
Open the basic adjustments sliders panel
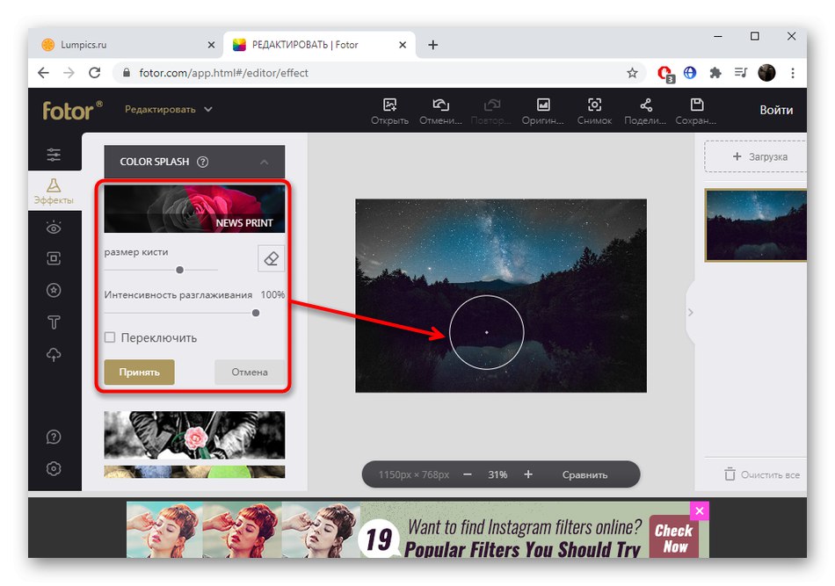[x=54, y=155]
